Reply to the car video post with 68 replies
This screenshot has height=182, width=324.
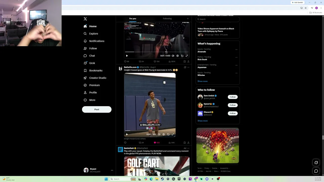(126, 61)
